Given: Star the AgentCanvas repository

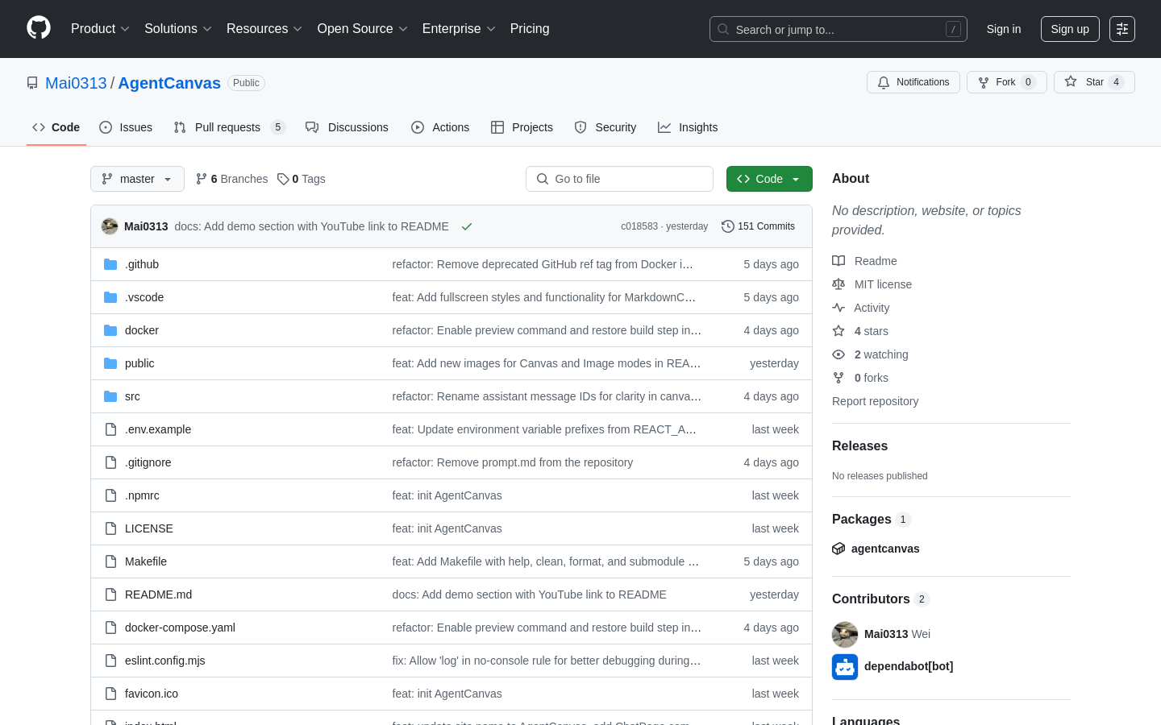Looking at the screenshot, I should (1094, 82).
